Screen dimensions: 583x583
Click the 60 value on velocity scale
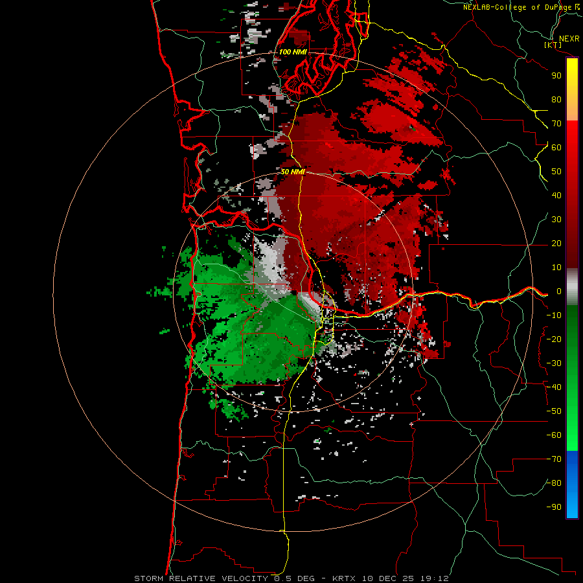[556, 148]
